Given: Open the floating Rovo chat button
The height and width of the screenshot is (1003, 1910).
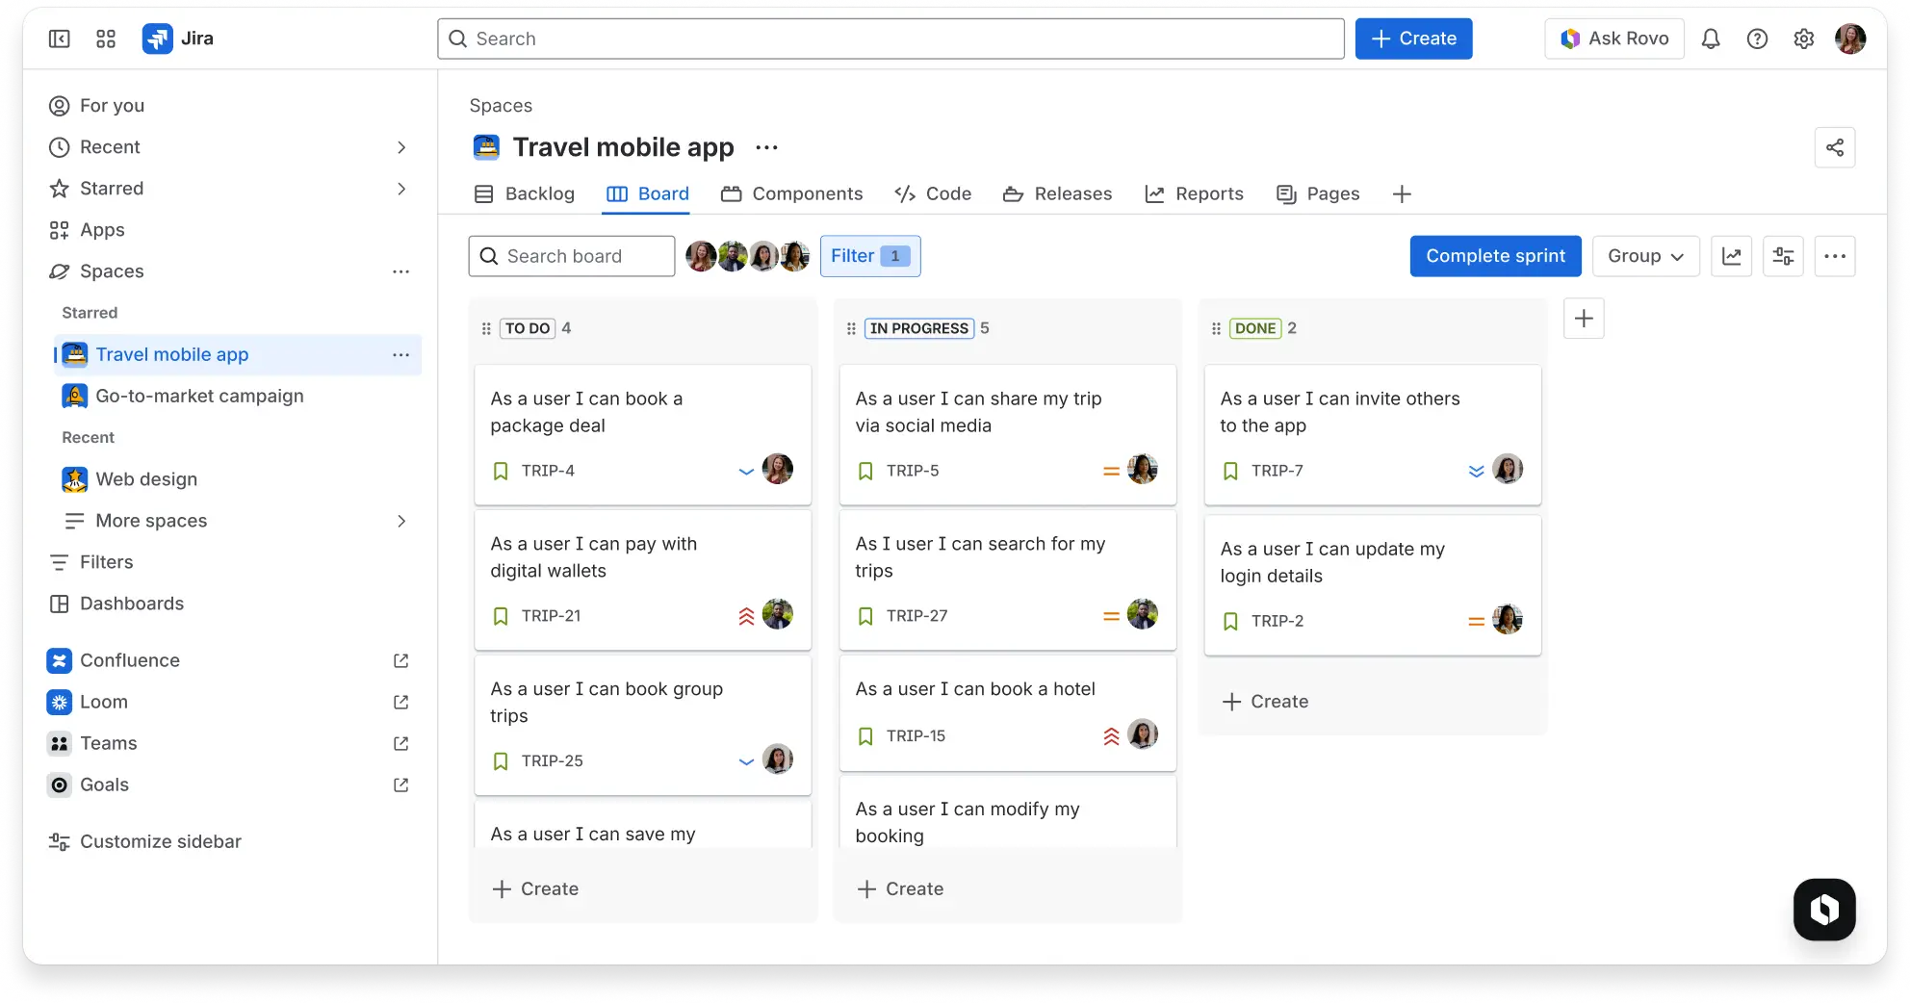Looking at the screenshot, I should coord(1824,910).
